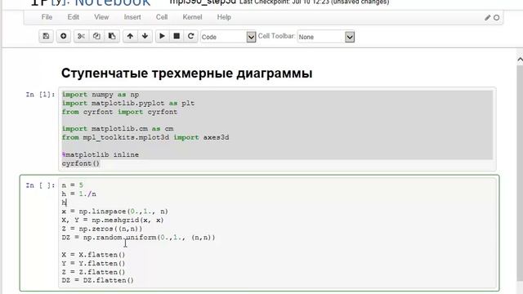Open the Kernel menu
Viewport: 523px width, 294px height.
(x=192, y=17)
